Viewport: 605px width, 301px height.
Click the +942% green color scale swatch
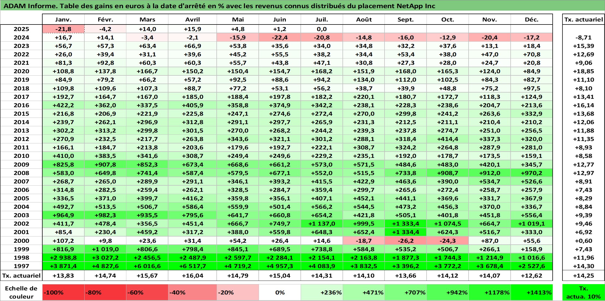[x=448, y=293]
